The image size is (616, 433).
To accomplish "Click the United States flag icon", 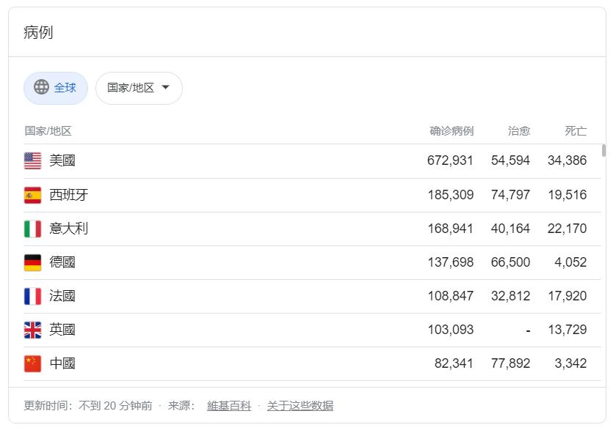I will [x=32, y=160].
